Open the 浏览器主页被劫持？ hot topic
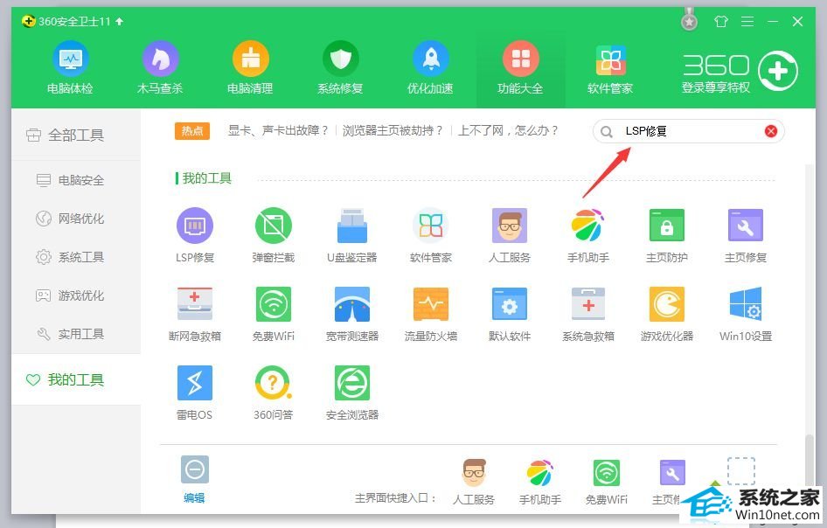The width and height of the screenshot is (827, 528). (x=393, y=130)
